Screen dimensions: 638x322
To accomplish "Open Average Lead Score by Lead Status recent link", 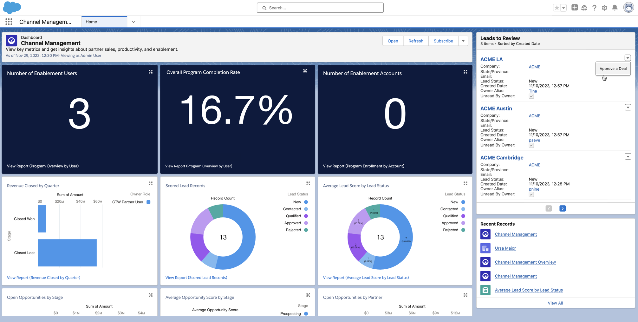I will tap(529, 290).
